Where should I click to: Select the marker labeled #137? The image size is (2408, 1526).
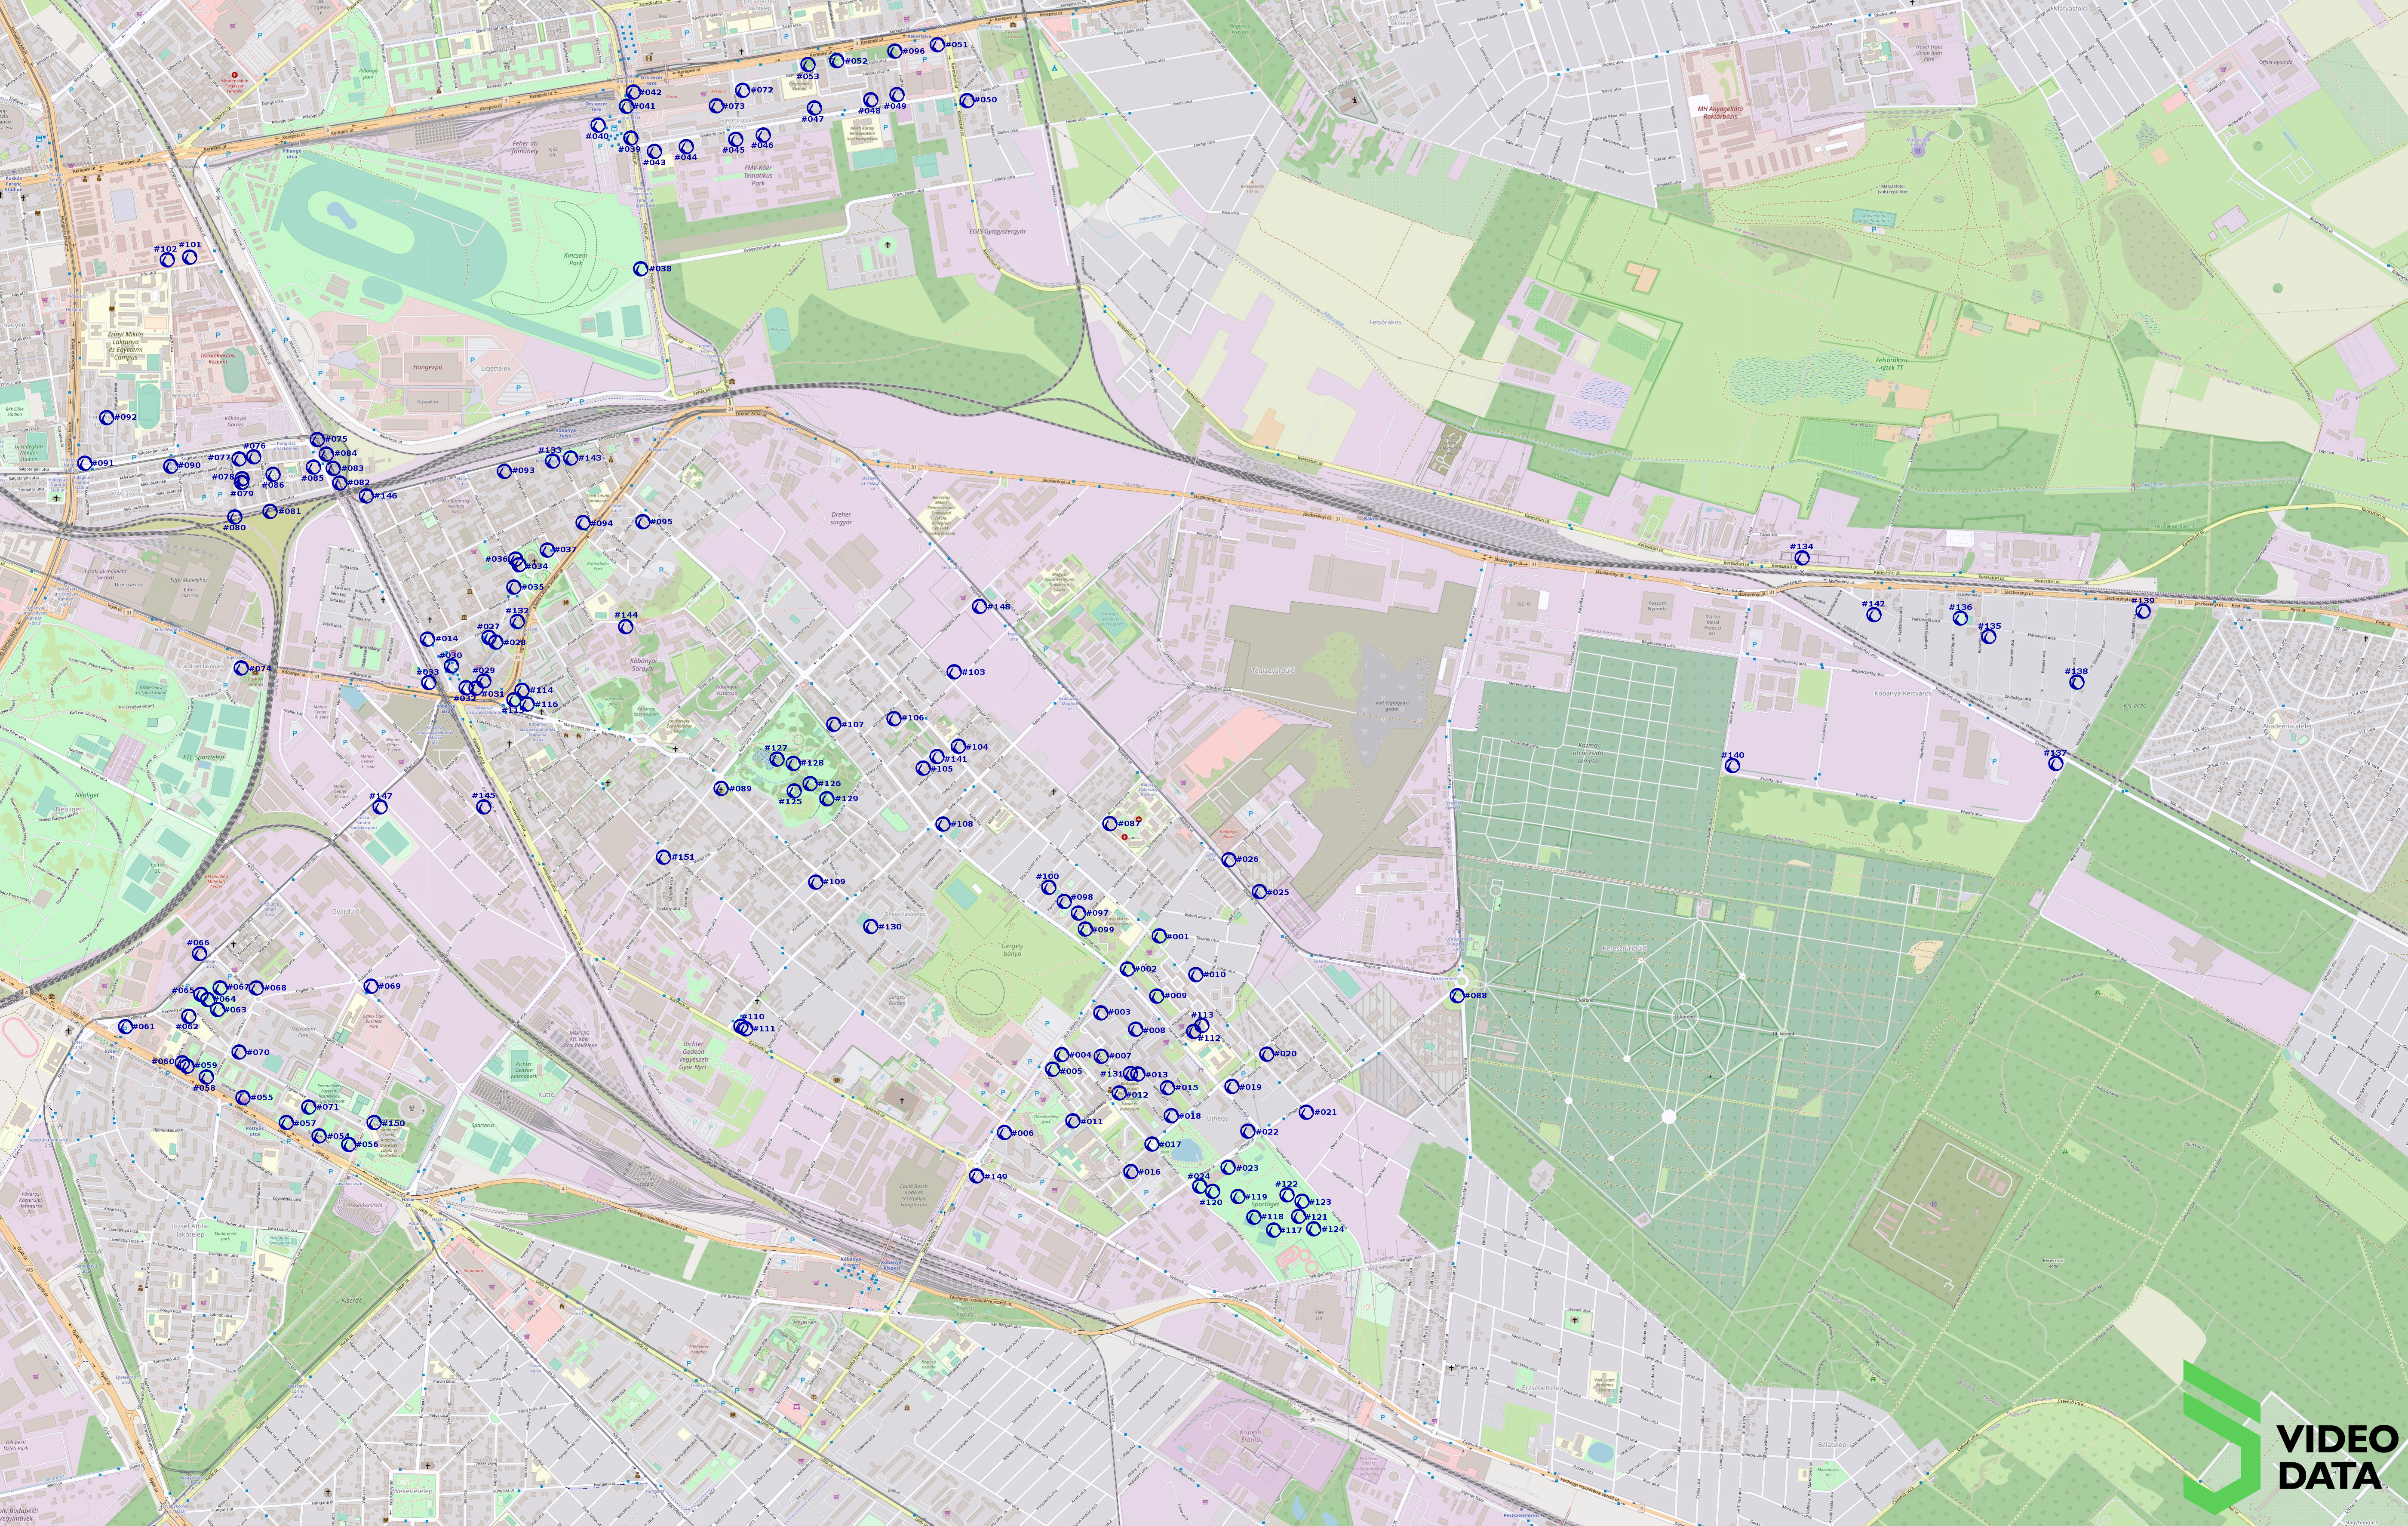(x=2055, y=764)
